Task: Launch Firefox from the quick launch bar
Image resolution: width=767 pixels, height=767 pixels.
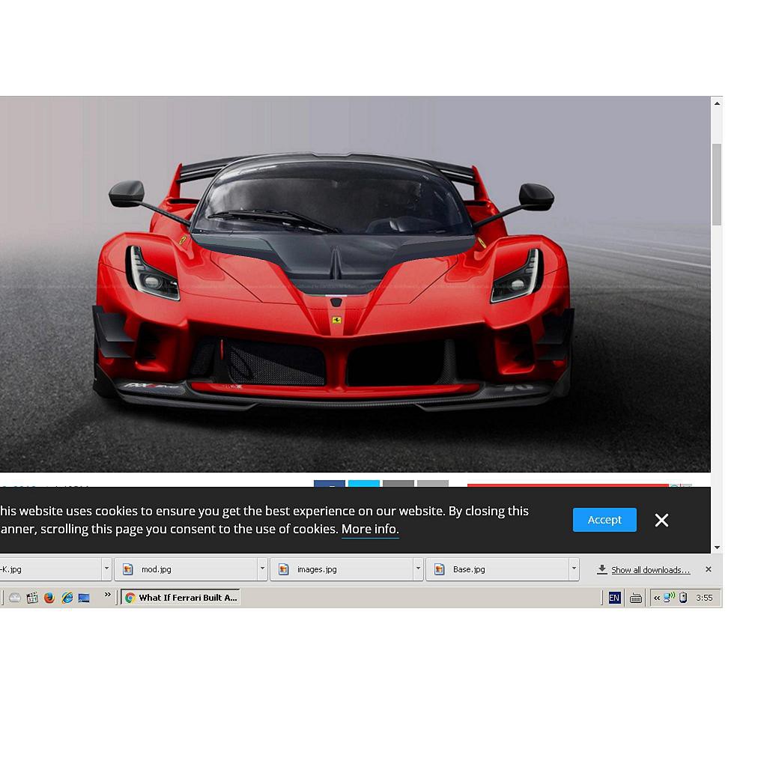Action: click(49, 598)
